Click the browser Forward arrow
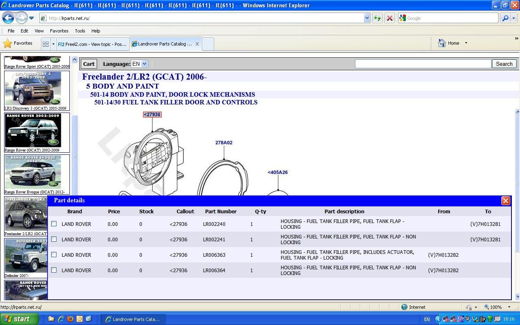Screen dimensions: 520x325 [x=21, y=18]
